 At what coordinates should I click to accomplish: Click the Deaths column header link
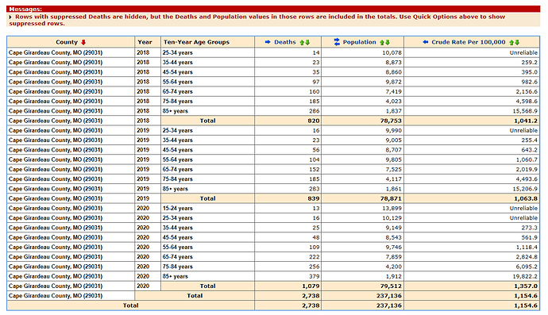285,42
